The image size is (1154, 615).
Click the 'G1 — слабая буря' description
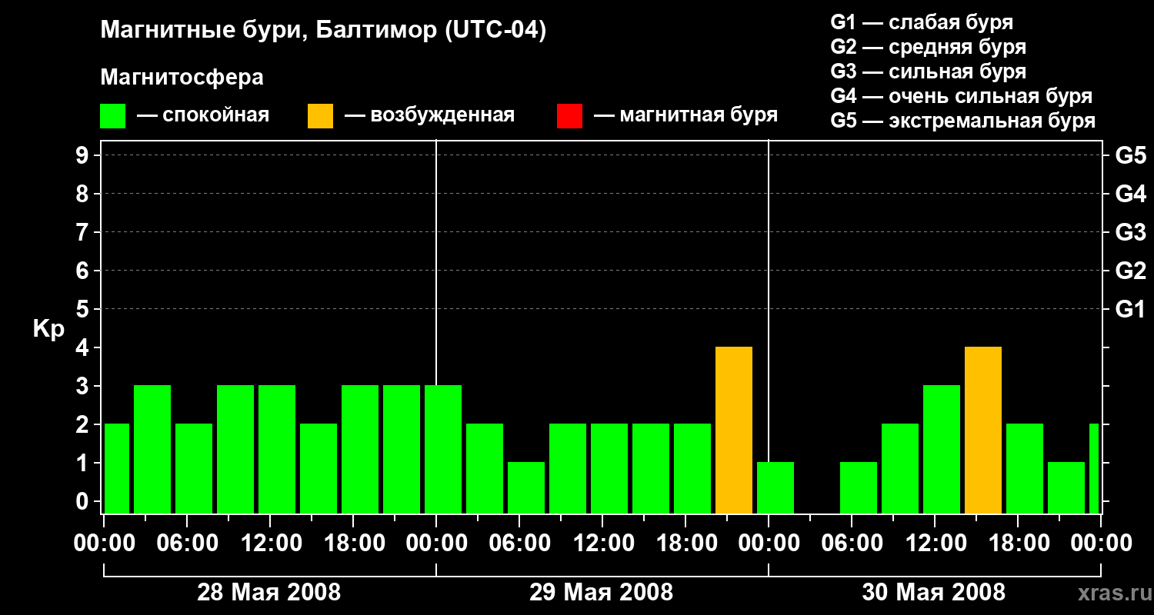tap(922, 22)
